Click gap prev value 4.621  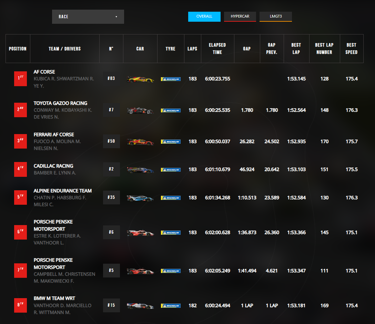272,271
